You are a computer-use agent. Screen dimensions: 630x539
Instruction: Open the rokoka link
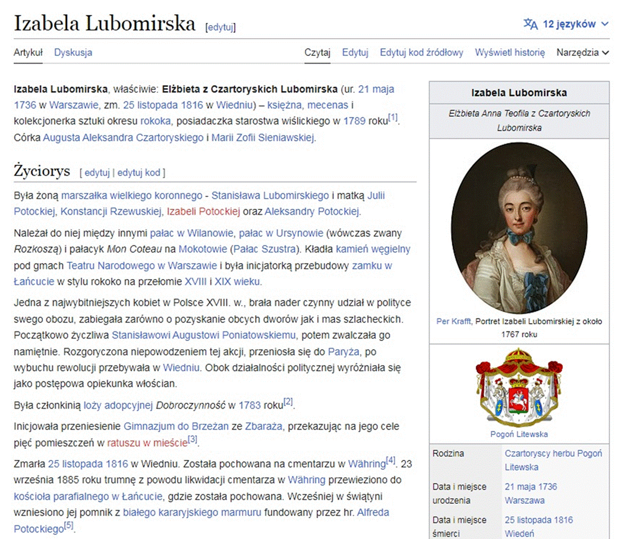tap(156, 121)
